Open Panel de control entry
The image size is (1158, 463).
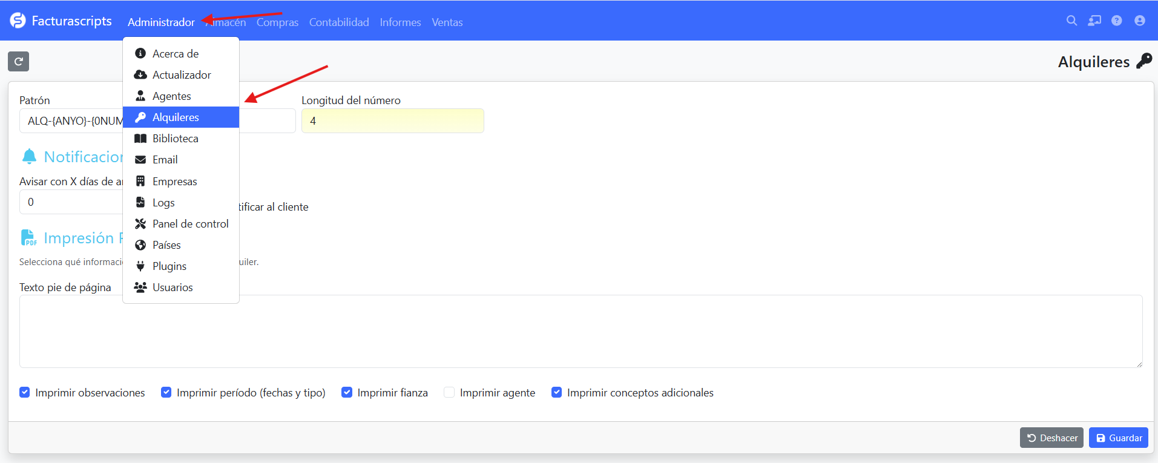pos(181,223)
